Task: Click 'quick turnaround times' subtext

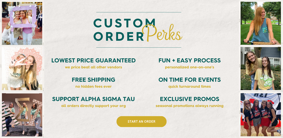Action: [190, 87]
